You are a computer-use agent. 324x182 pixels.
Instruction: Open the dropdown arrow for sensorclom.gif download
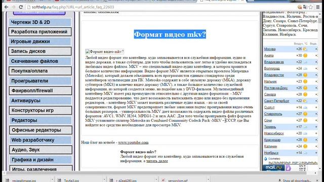tap(208, 180)
